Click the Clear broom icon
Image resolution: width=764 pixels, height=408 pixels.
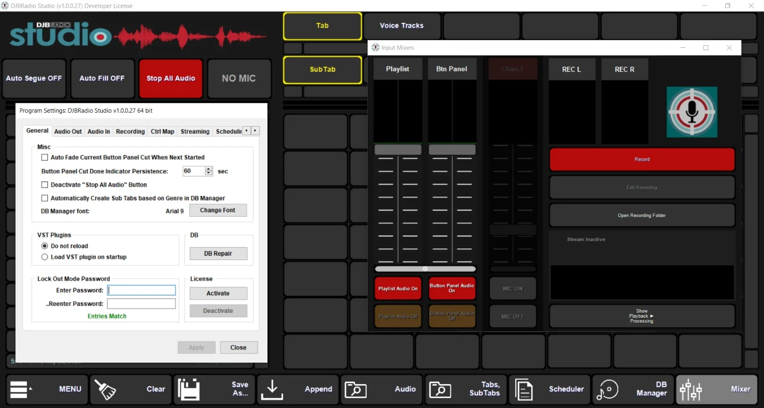point(105,389)
